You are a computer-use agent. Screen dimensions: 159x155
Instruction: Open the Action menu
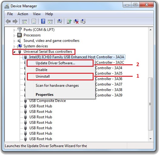point(23,14)
